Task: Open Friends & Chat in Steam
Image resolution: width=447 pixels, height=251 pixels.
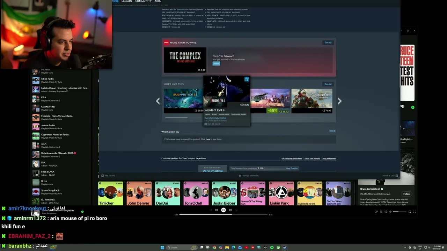Action: coord(390,176)
